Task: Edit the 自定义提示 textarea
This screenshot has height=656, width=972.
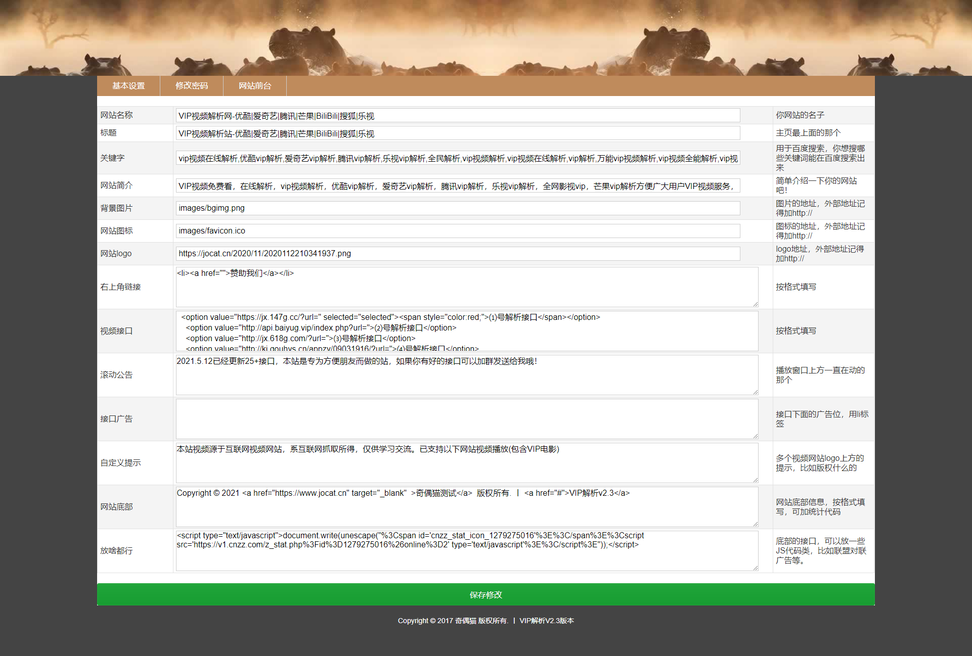Action: (x=467, y=463)
